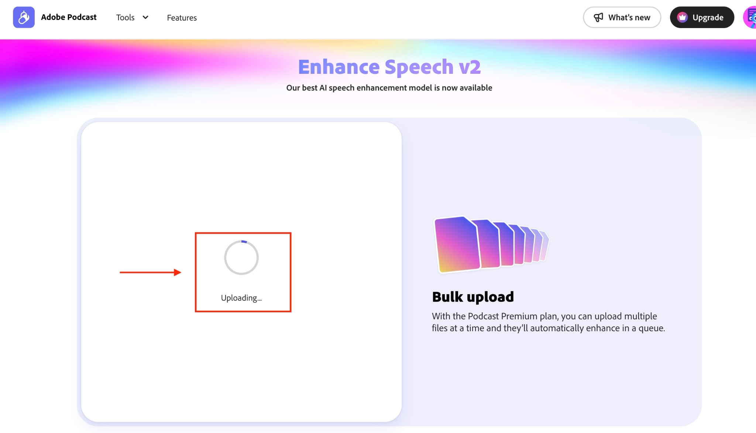Expand the Tools dropdown chevron
This screenshot has height=433, width=756.
pyautogui.click(x=145, y=17)
